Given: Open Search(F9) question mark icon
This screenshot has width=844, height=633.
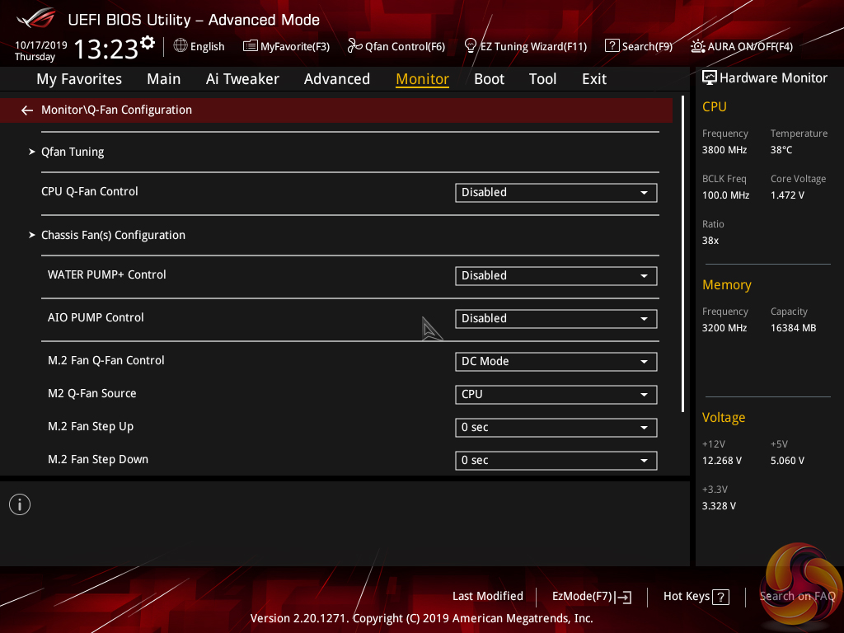Looking at the screenshot, I should click(612, 46).
